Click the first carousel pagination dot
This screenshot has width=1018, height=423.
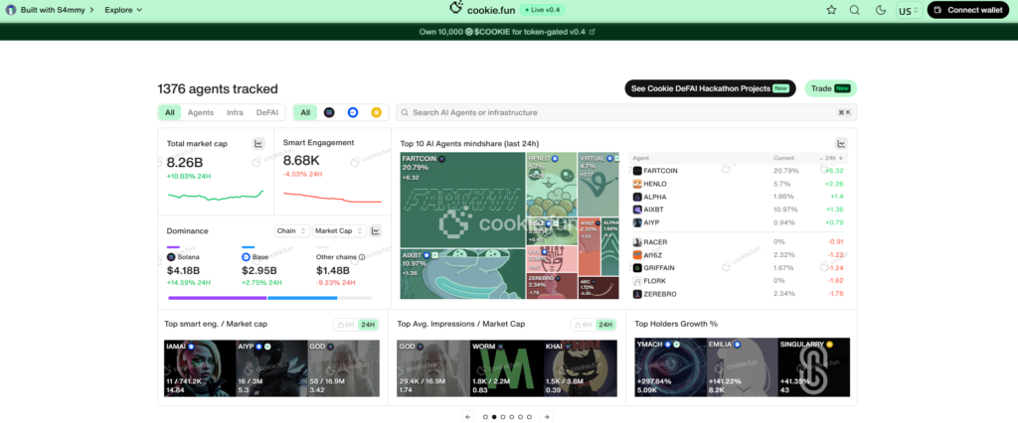(x=485, y=417)
